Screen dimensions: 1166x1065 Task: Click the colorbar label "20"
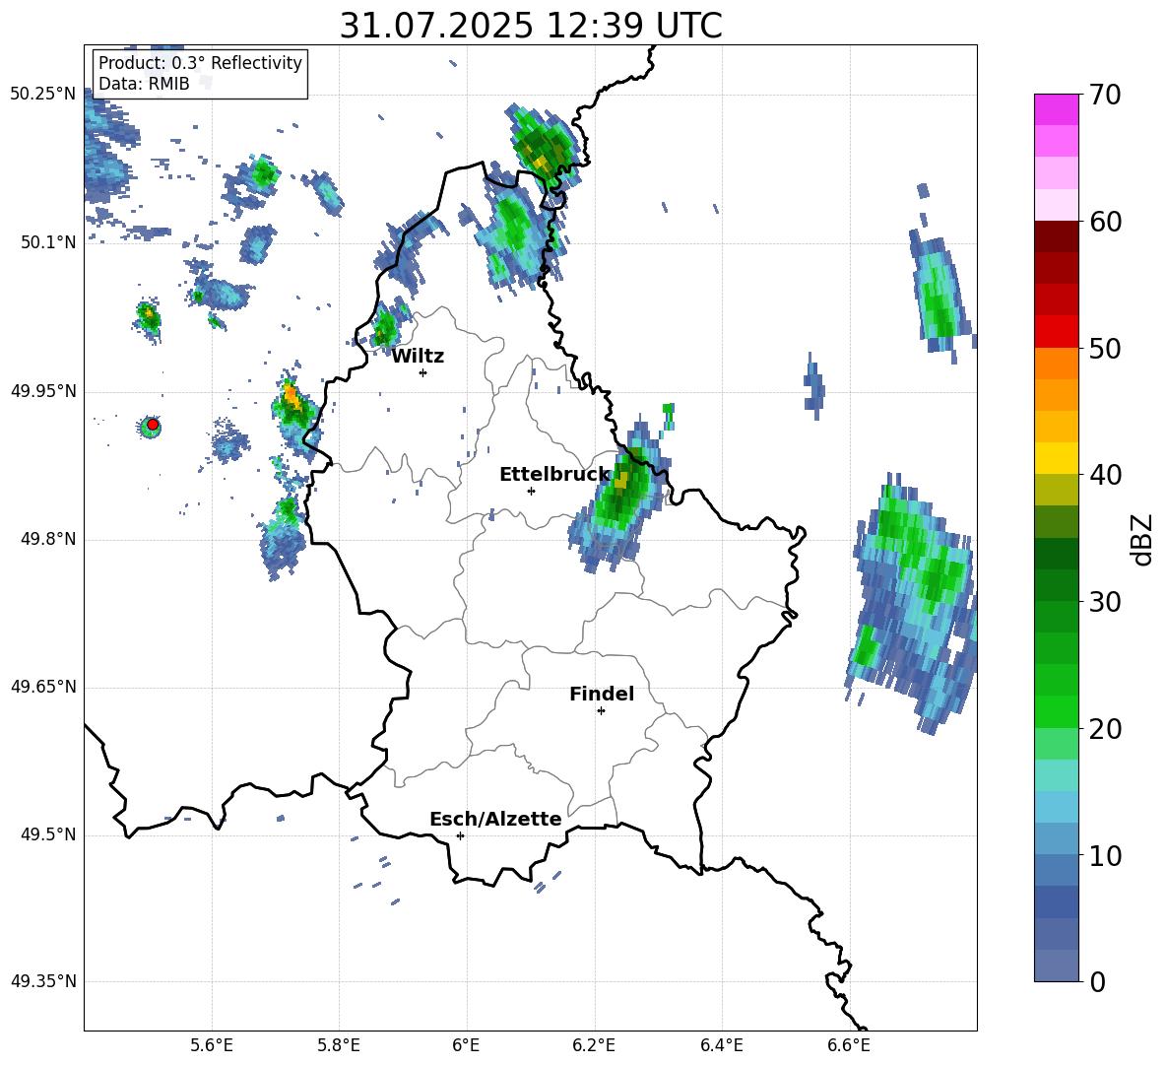1105,729
